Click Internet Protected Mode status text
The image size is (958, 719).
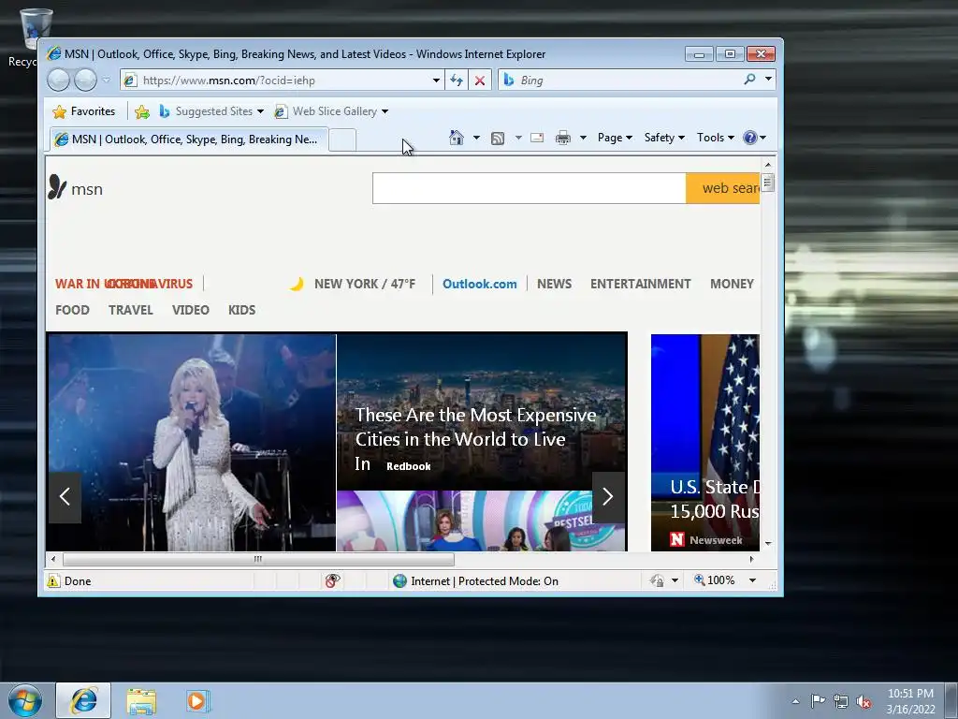(x=485, y=580)
